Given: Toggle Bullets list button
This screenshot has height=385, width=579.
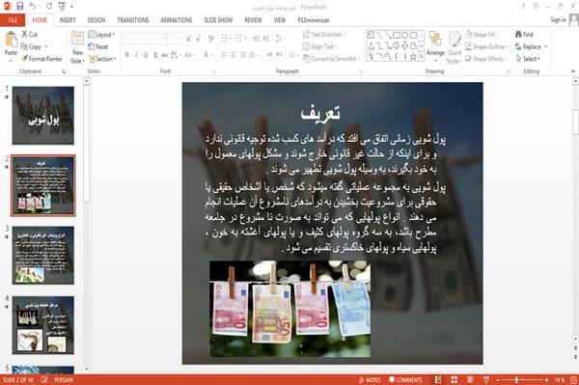Looking at the screenshot, I should tap(224, 39).
